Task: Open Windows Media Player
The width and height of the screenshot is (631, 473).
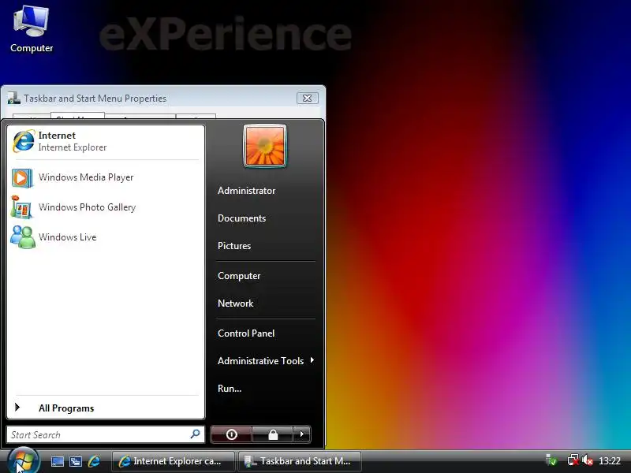Action: pos(106,177)
